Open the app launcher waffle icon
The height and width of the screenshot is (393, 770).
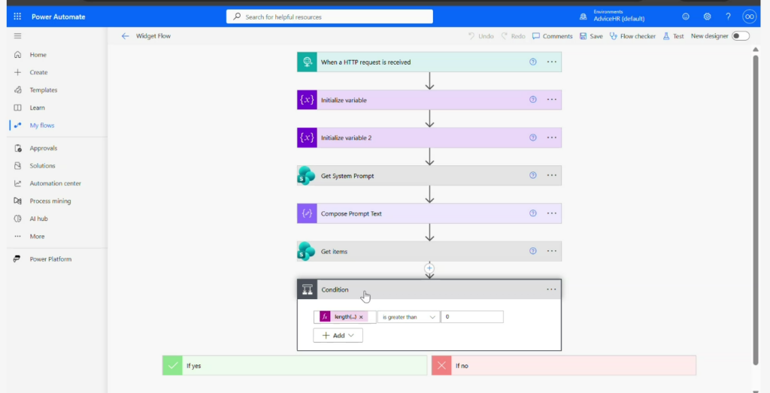[x=18, y=17]
